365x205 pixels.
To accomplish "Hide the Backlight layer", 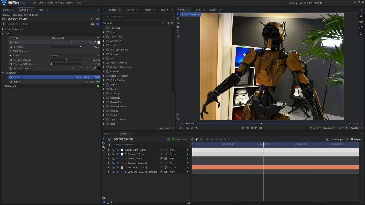I will tap(117, 154).
